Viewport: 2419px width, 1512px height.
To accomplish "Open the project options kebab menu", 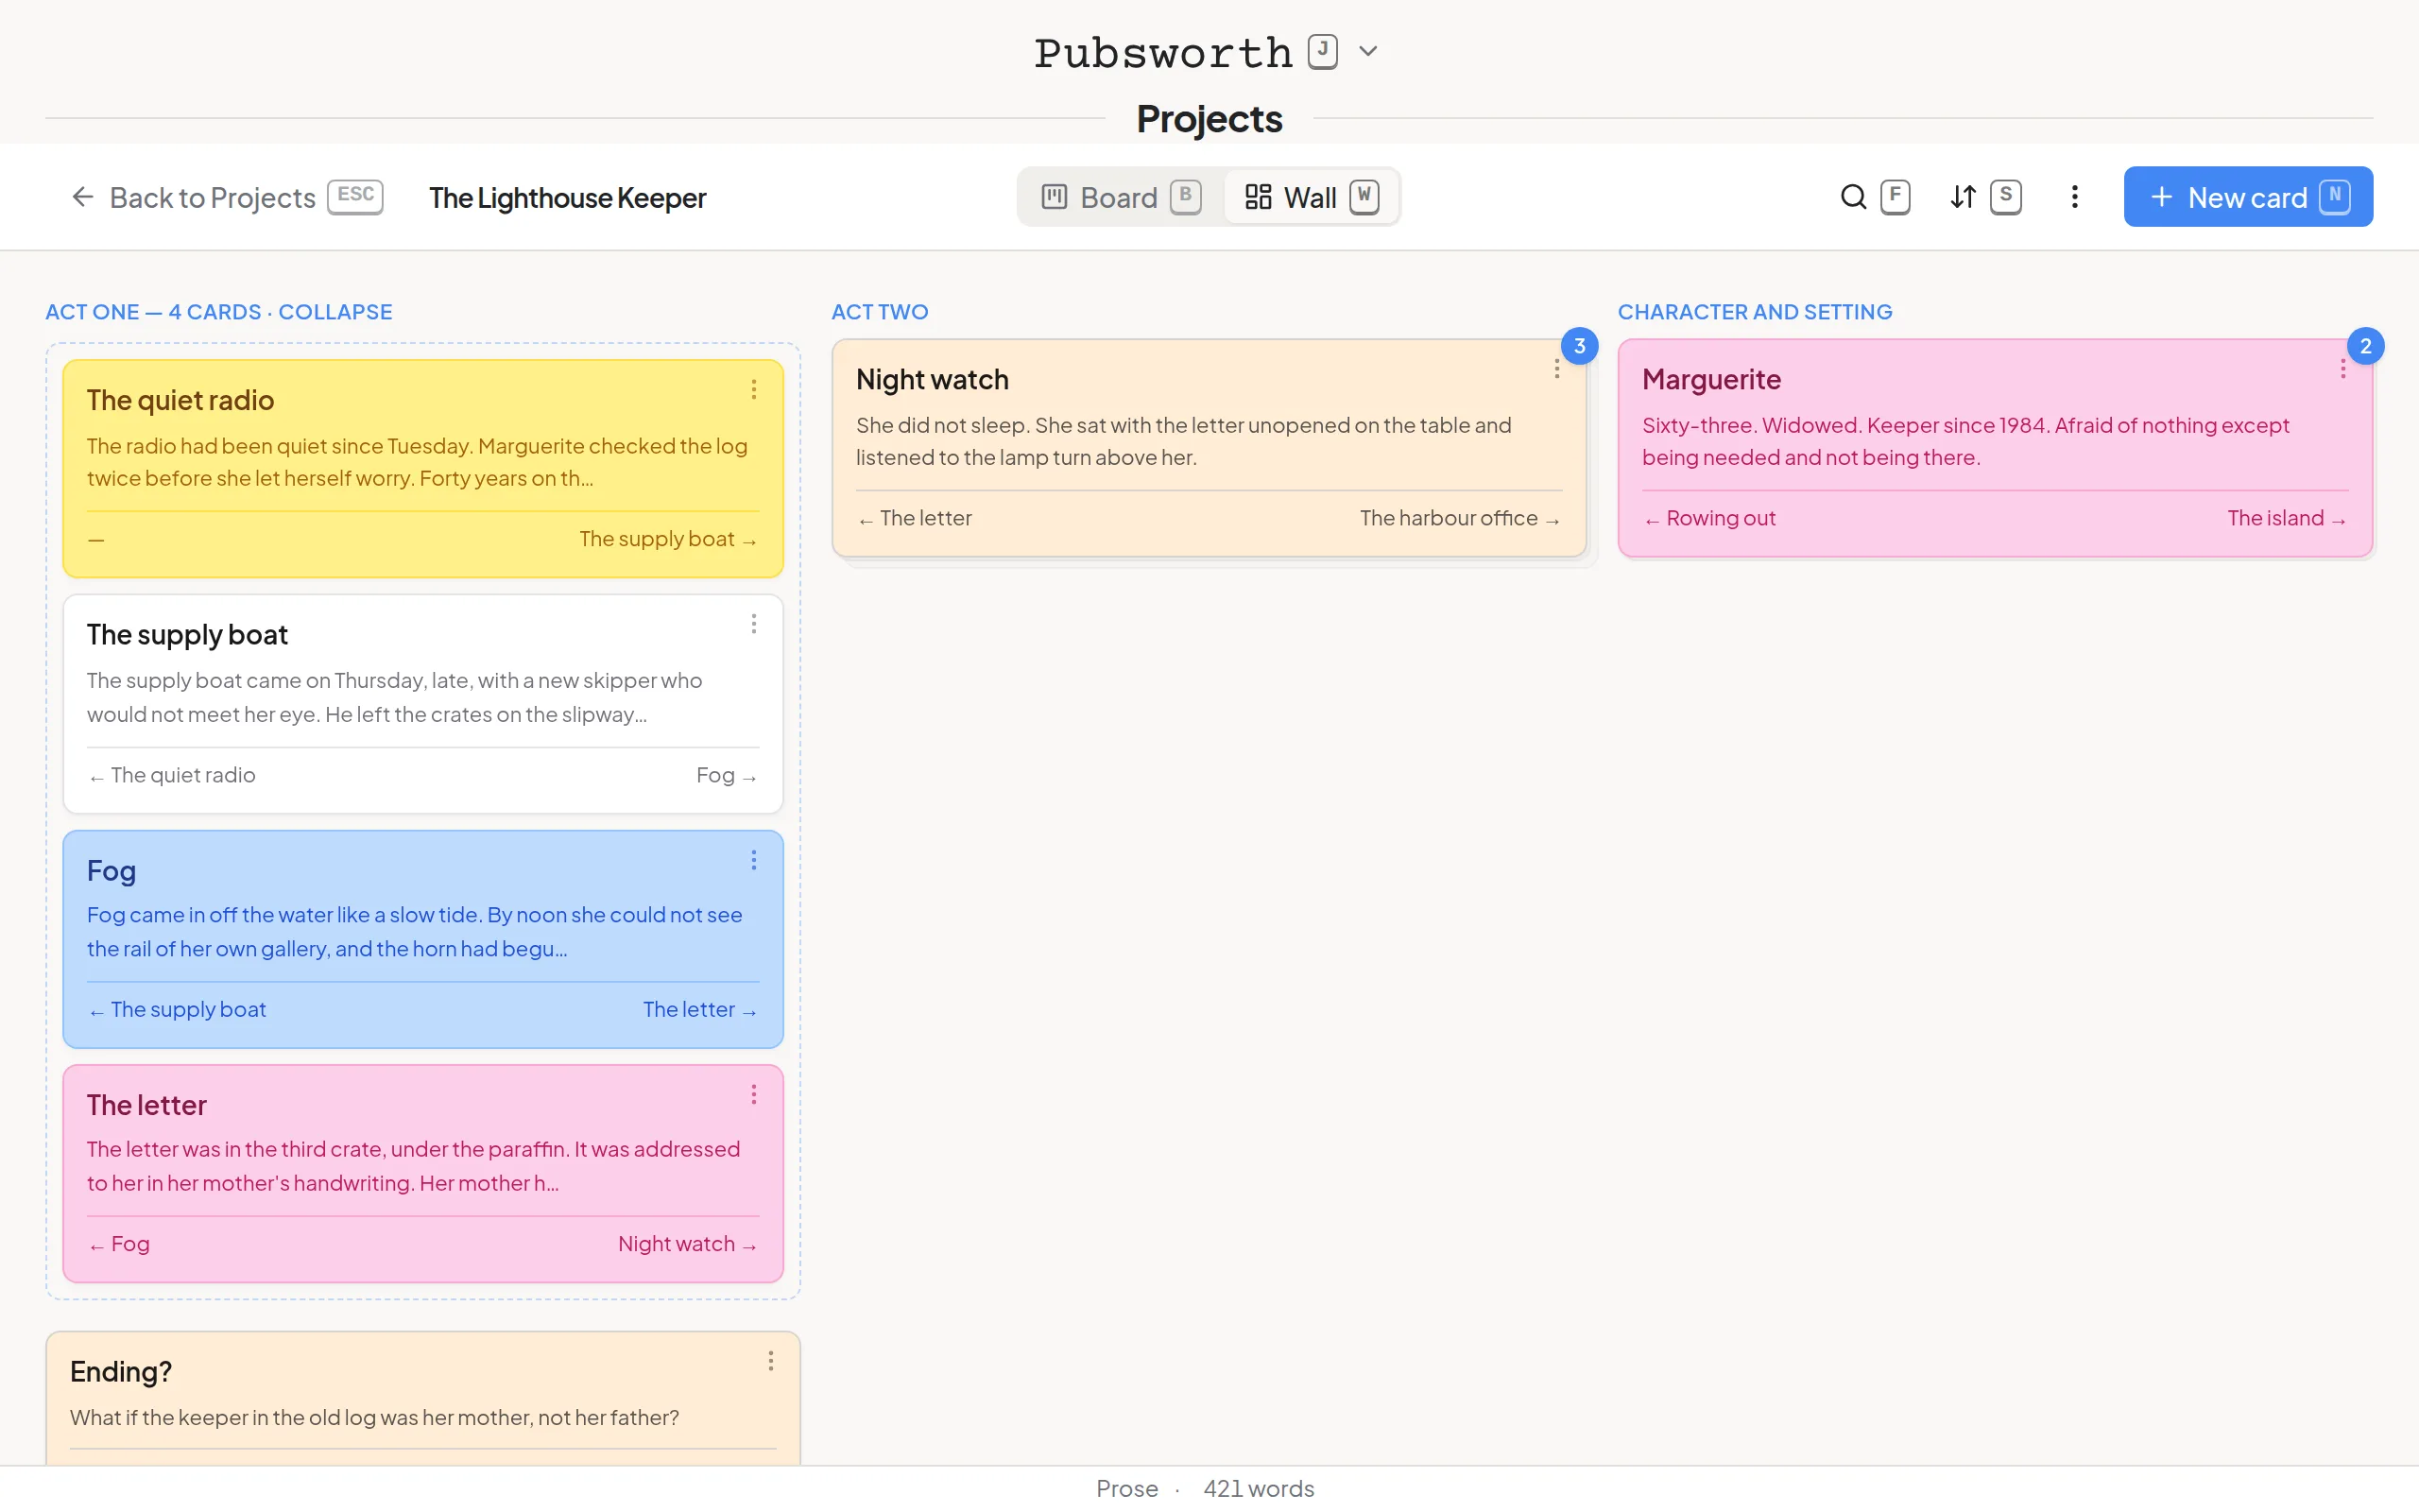I will click(x=2074, y=197).
